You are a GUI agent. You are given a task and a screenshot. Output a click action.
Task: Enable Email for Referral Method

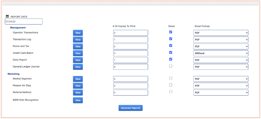tap(171, 92)
